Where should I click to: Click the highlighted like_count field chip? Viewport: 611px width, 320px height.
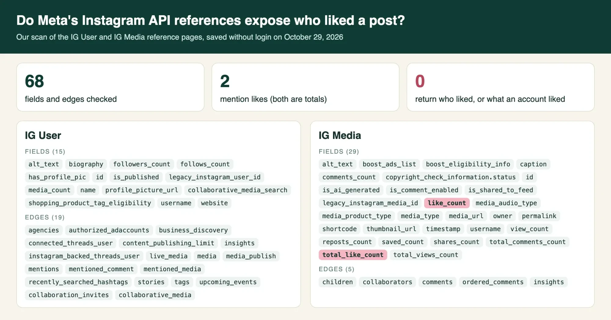pyautogui.click(x=447, y=203)
